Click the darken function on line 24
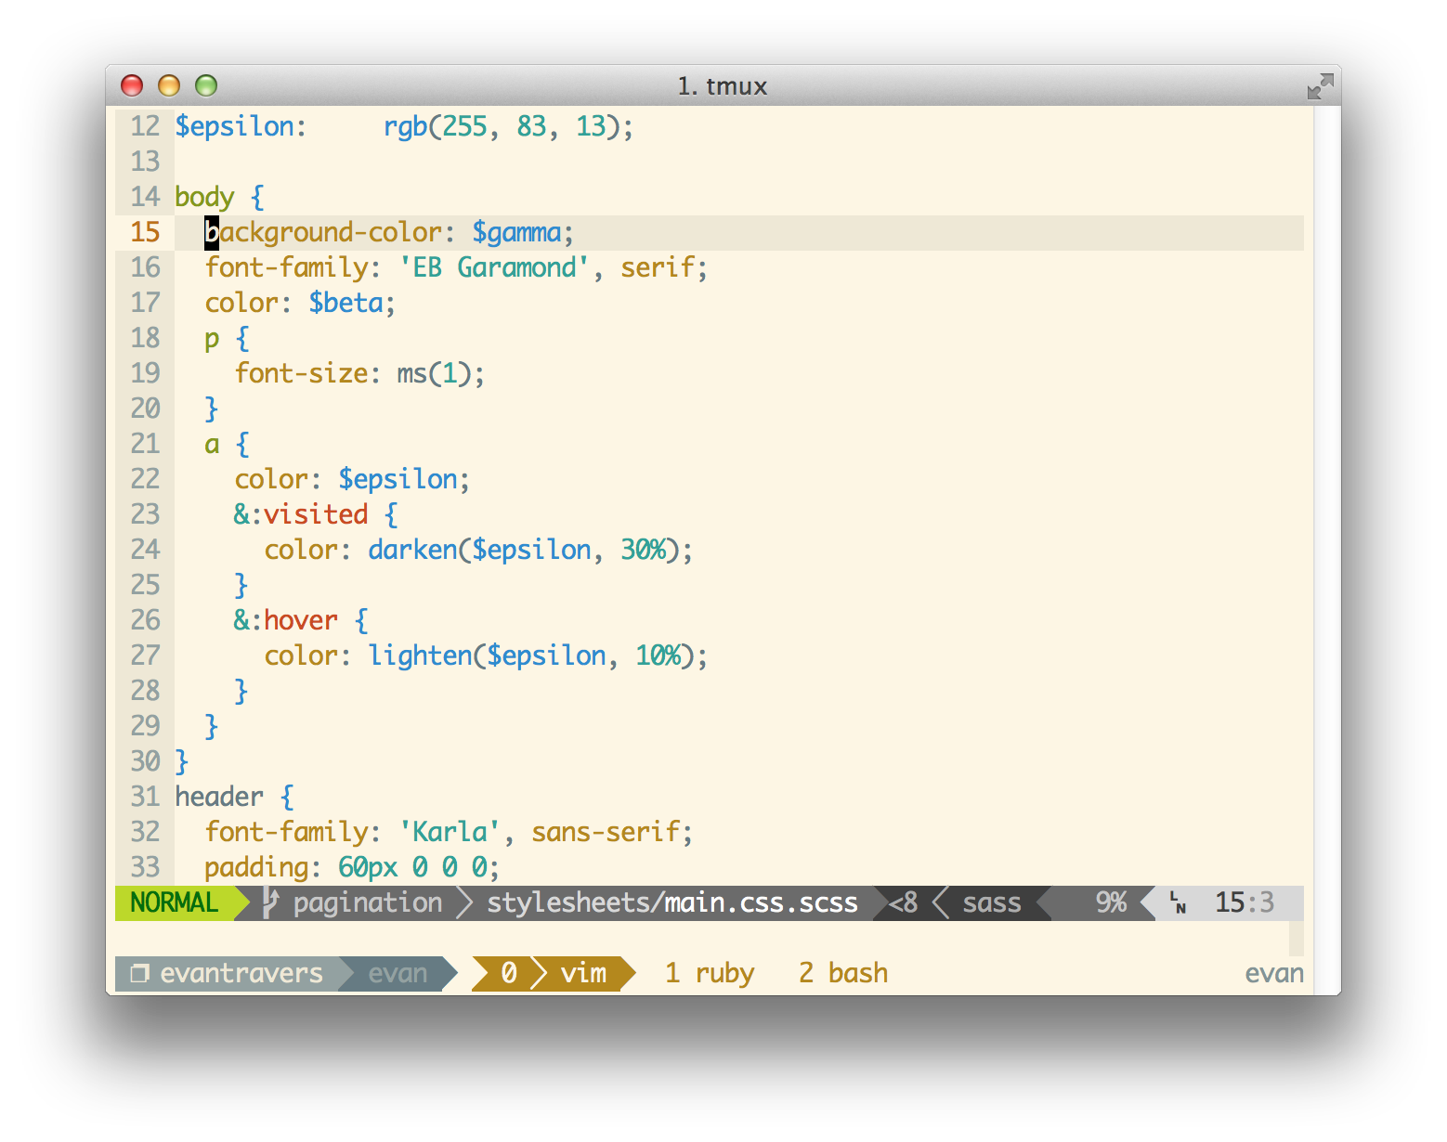This screenshot has width=1447, height=1142. [412, 550]
